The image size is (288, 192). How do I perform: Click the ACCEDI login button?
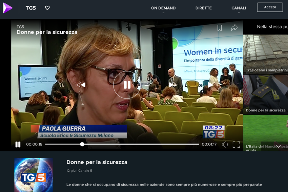point(270,7)
